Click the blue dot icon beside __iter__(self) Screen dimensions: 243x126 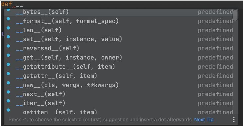[x=8, y=101]
